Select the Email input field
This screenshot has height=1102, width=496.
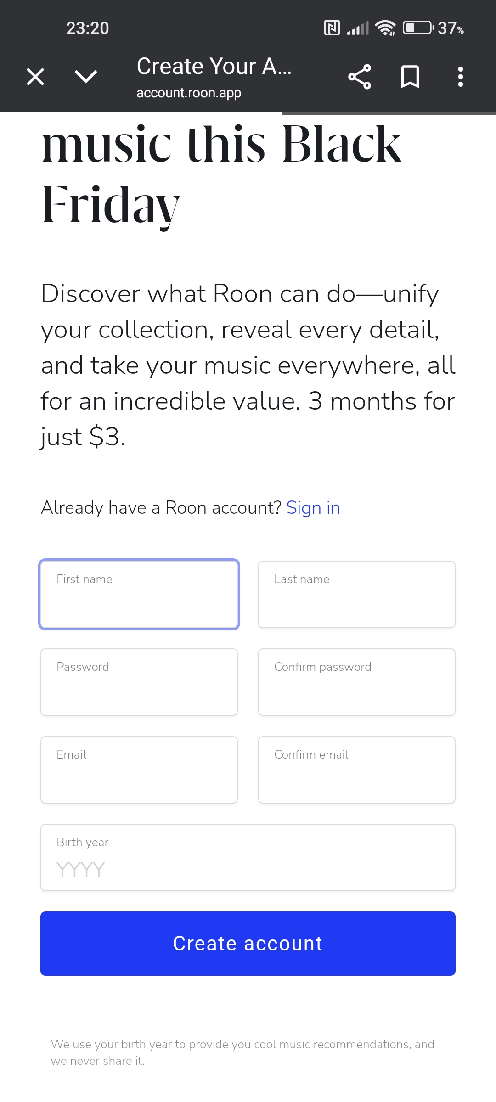tap(139, 770)
